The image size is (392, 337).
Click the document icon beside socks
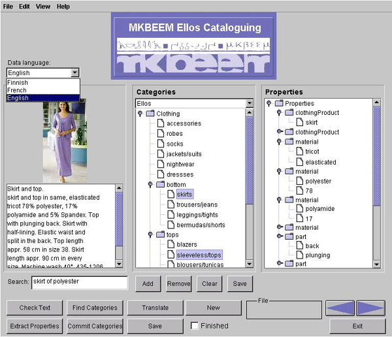[x=161, y=144]
